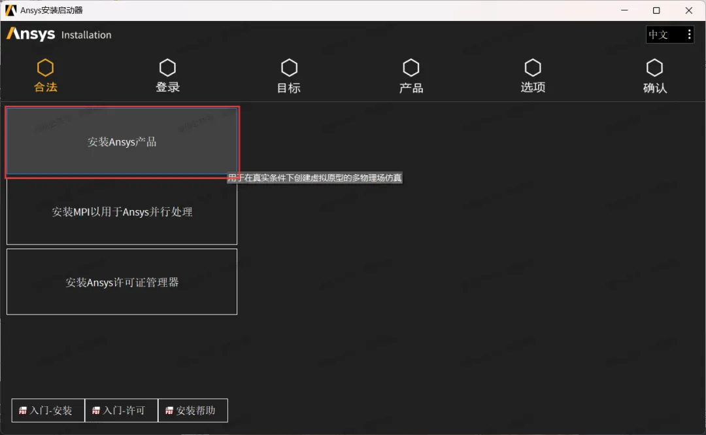Click the Ansys app icon in title bar

(10, 10)
